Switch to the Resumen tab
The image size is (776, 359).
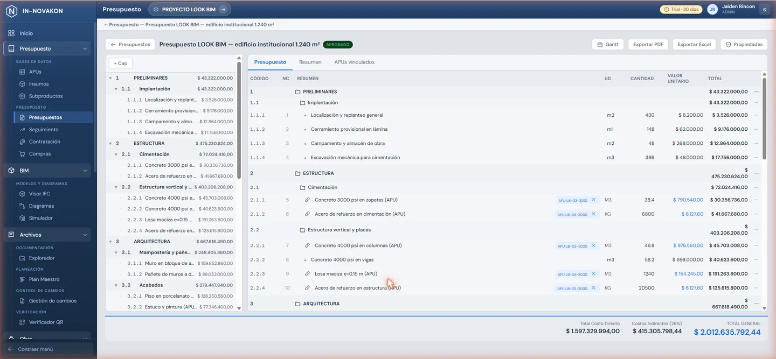(310, 62)
